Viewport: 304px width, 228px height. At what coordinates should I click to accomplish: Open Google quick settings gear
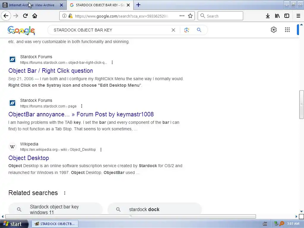[273, 30]
